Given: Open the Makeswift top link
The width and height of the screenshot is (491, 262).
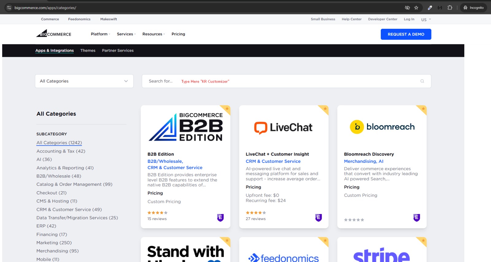Looking at the screenshot, I should 109,19.
